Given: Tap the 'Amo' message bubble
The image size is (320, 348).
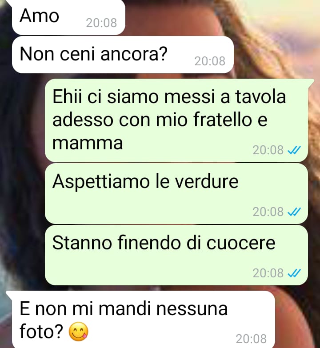Looking at the screenshot, I should click(68, 17).
